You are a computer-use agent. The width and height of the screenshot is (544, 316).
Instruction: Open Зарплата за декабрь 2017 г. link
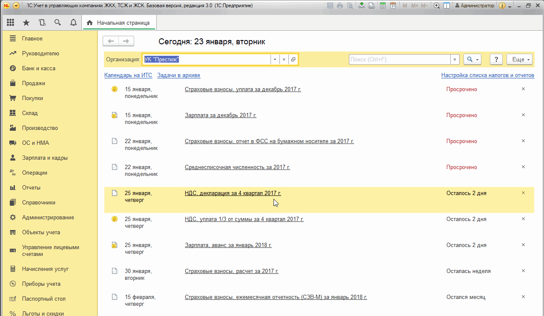221,115
